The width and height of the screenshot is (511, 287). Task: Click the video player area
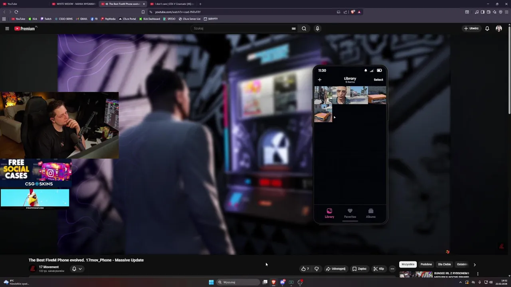254,144
